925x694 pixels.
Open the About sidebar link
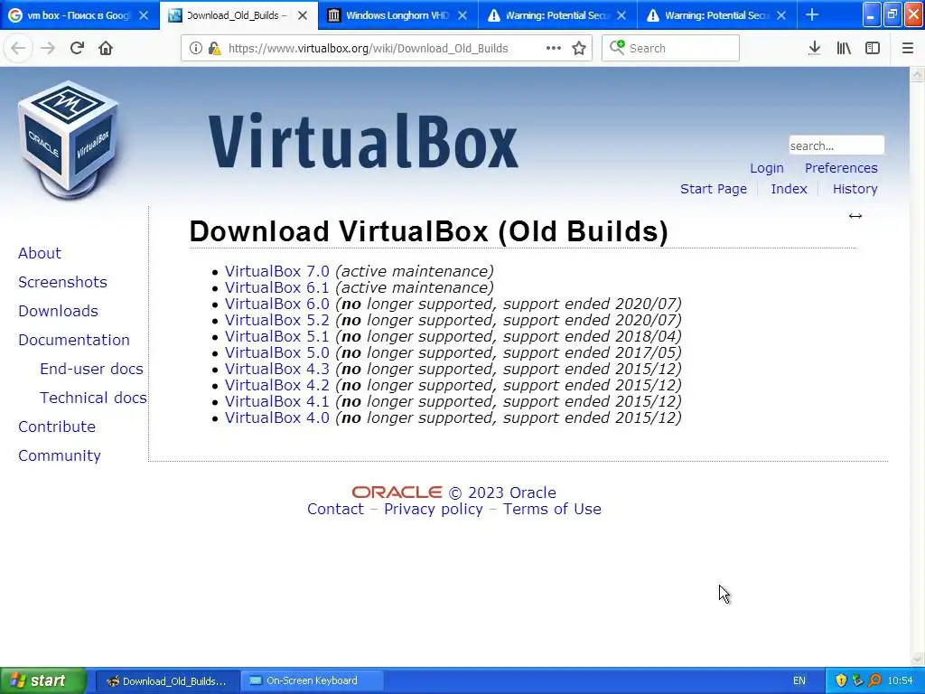click(x=40, y=253)
